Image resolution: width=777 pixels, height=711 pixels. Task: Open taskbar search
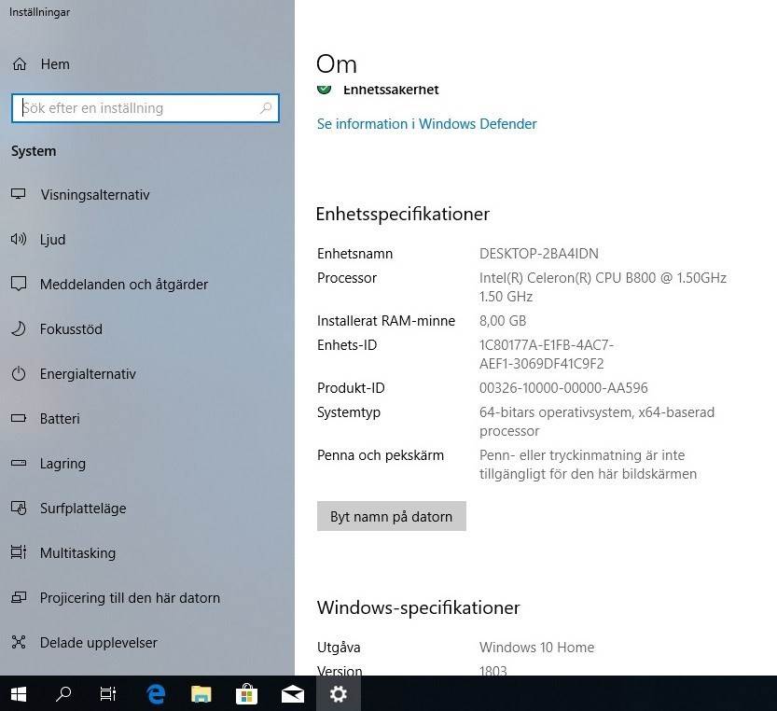[x=63, y=693]
